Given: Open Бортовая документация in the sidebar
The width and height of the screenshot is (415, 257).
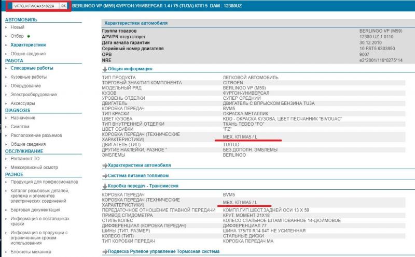Looking at the screenshot, I should click(34, 209).
